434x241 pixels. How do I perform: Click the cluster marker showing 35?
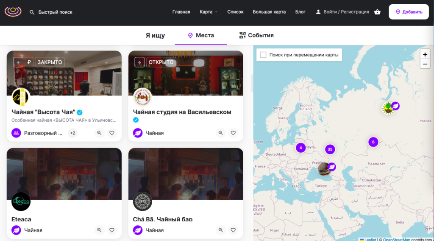(330, 149)
